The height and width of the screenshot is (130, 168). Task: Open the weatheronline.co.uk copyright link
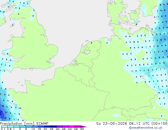(x=146, y=128)
